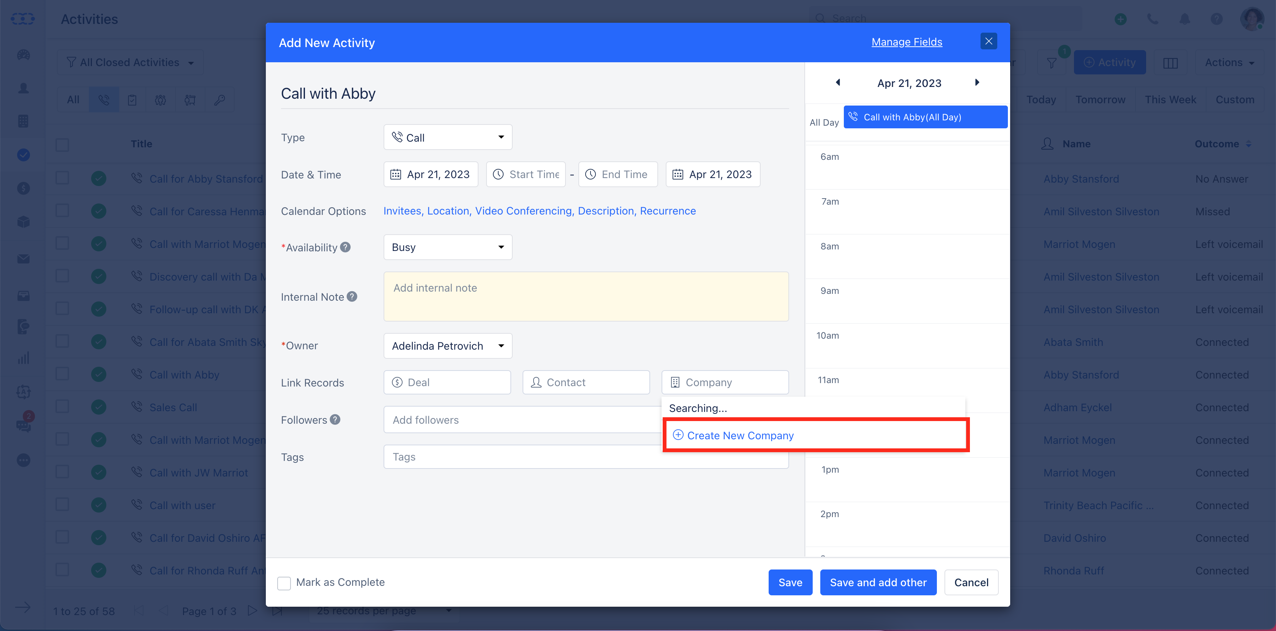Image resolution: width=1276 pixels, height=631 pixels.
Task: Open the Actions dropdown
Action: [1229, 62]
